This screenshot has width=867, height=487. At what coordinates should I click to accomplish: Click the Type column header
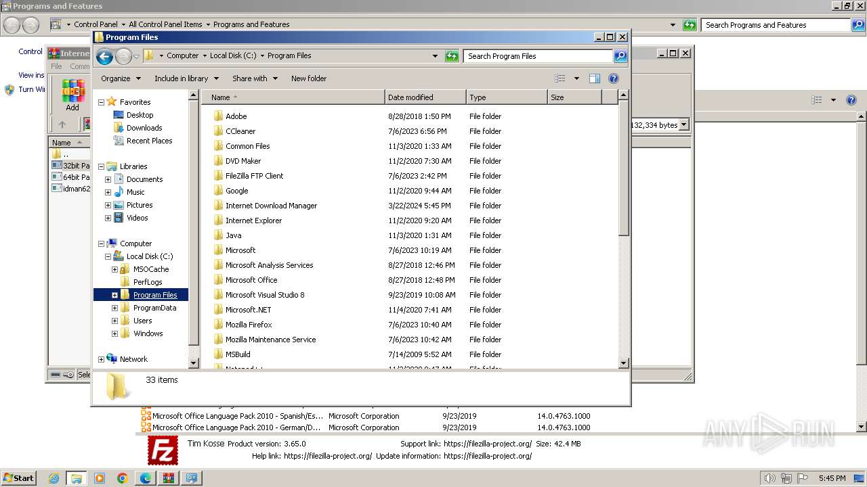507,97
